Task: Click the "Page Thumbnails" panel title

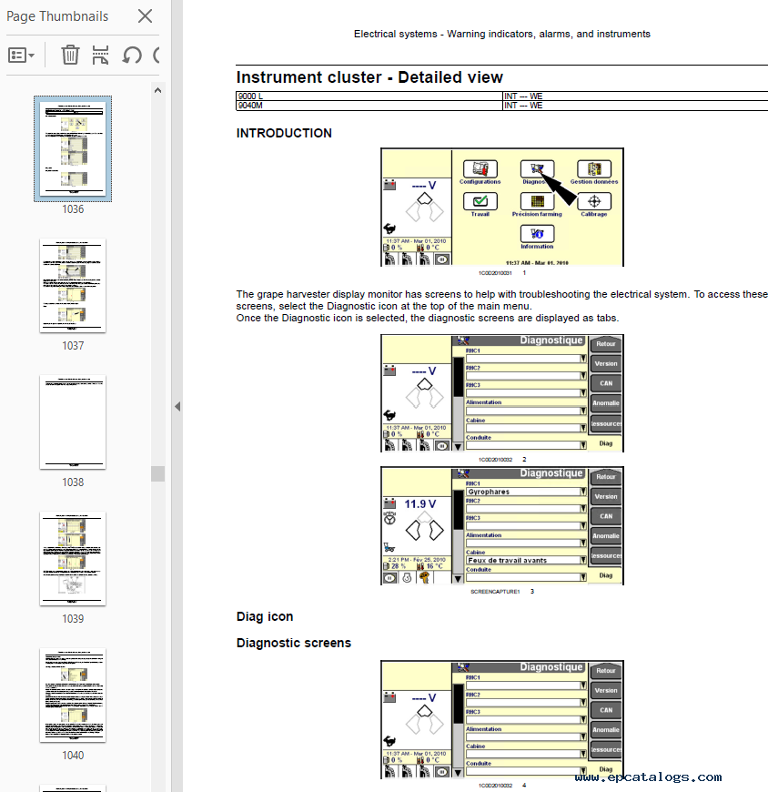Action: point(57,16)
